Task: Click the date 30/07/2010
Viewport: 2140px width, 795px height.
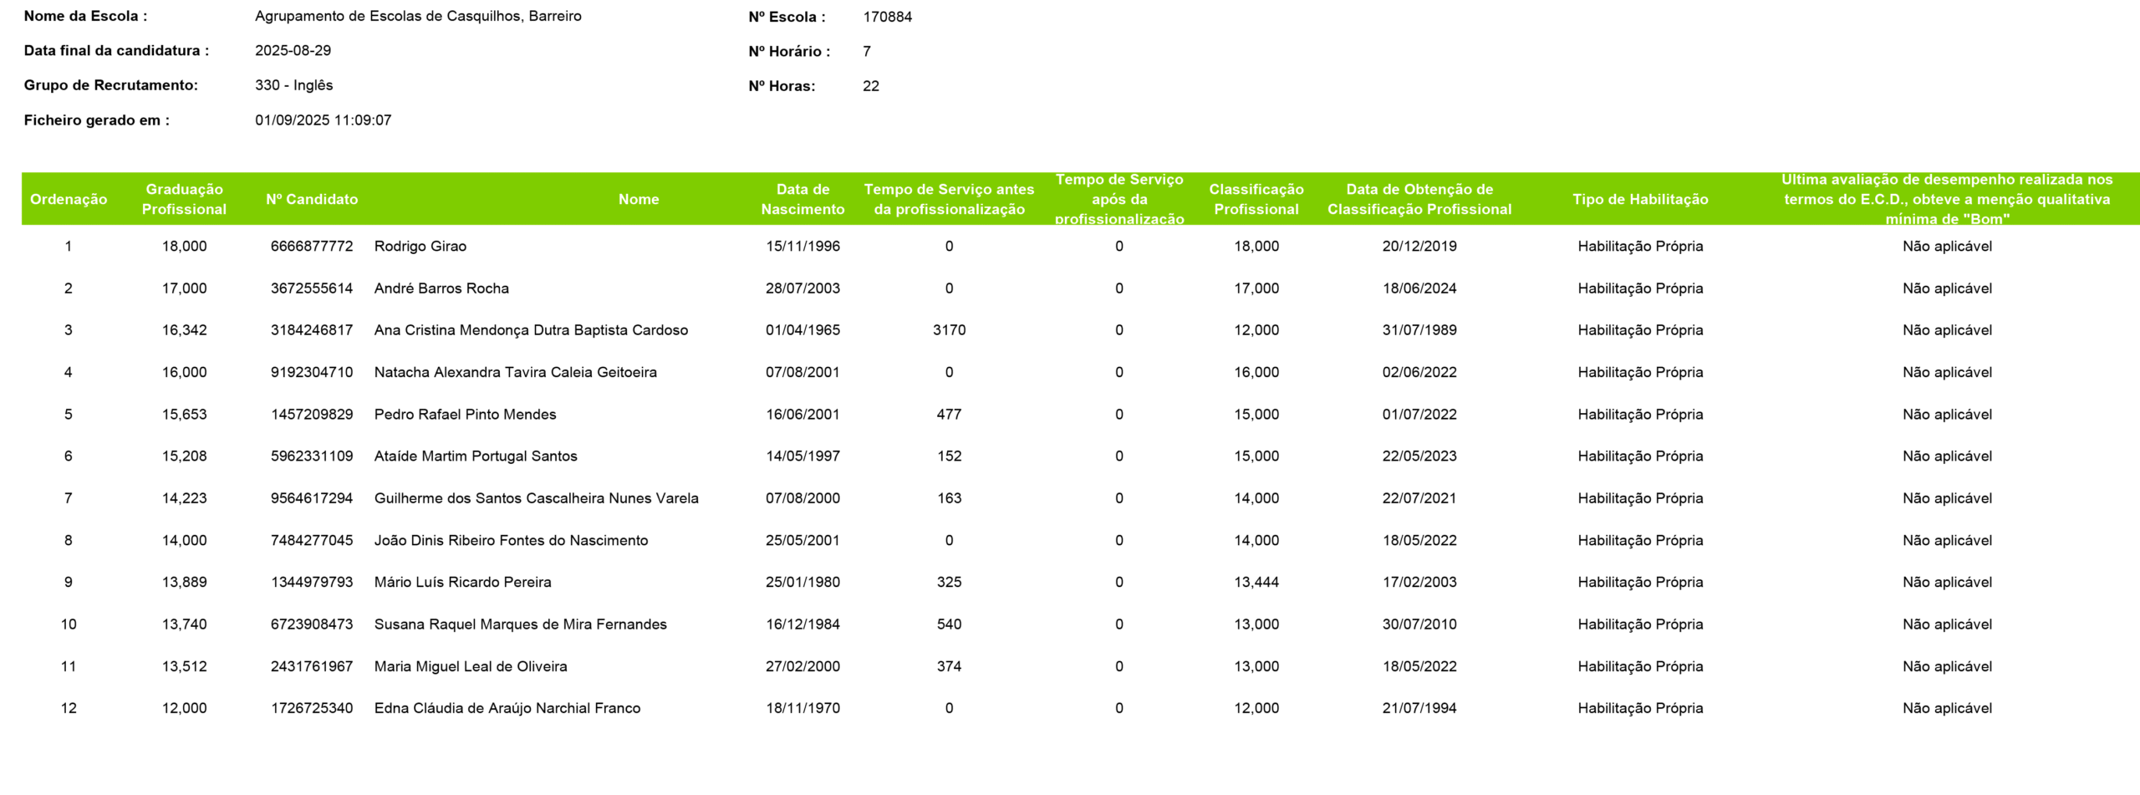Action: tap(1419, 624)
